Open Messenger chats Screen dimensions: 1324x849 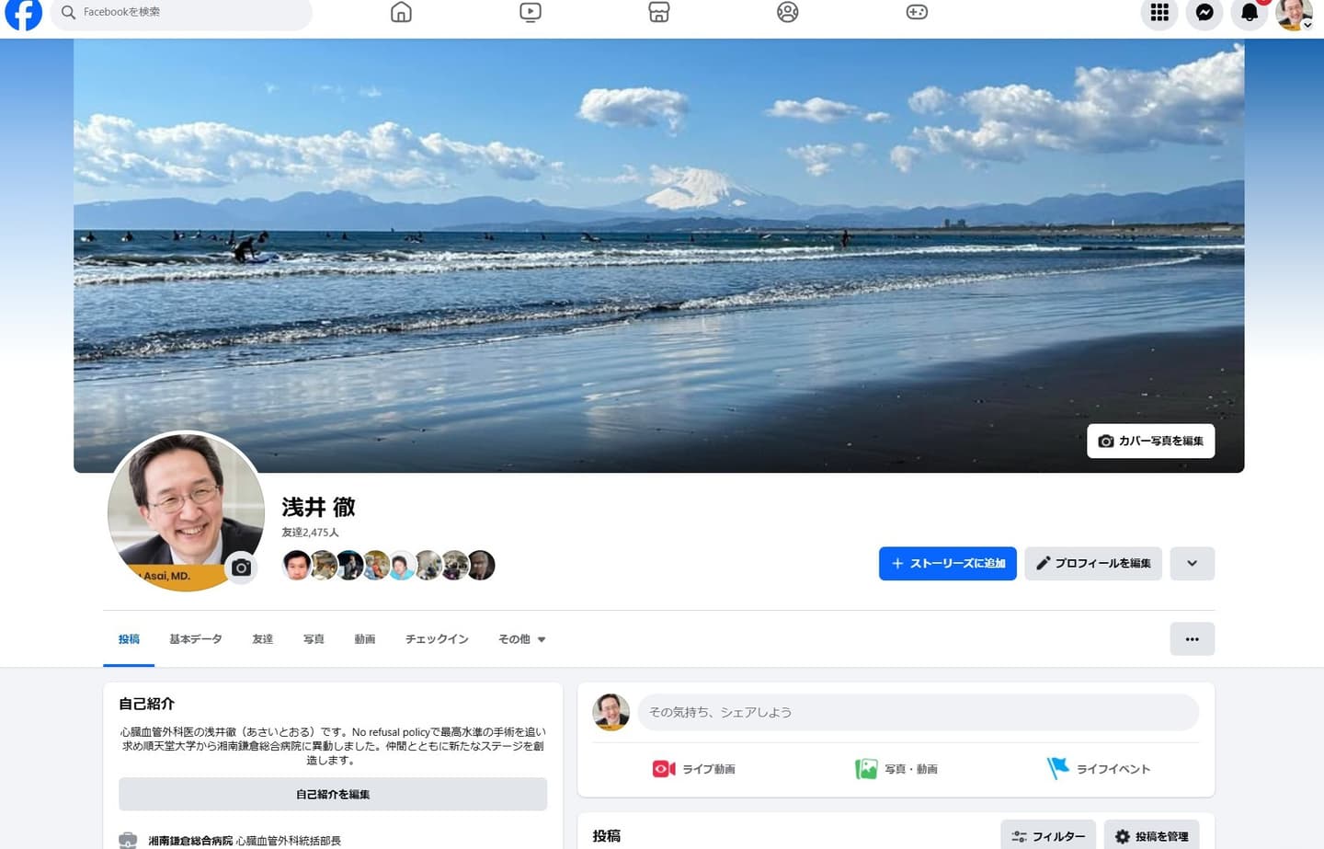click(x=1204, y=13)
